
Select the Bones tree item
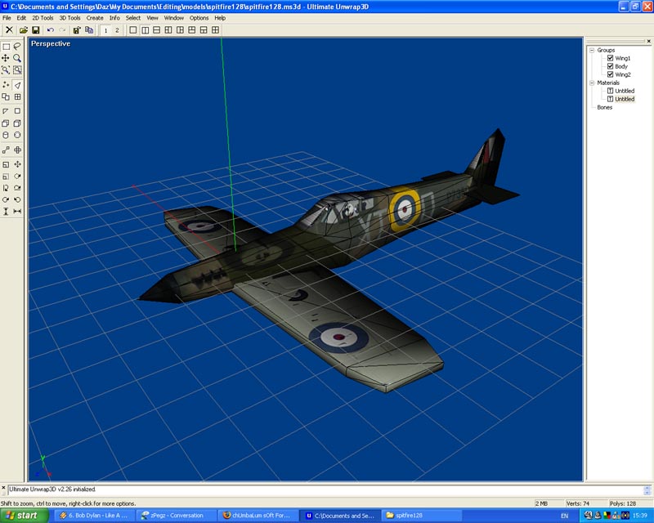coord(604,107)
